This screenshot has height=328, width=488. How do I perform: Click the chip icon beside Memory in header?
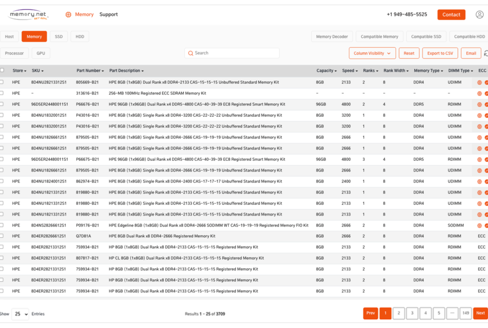coord(68,15)
